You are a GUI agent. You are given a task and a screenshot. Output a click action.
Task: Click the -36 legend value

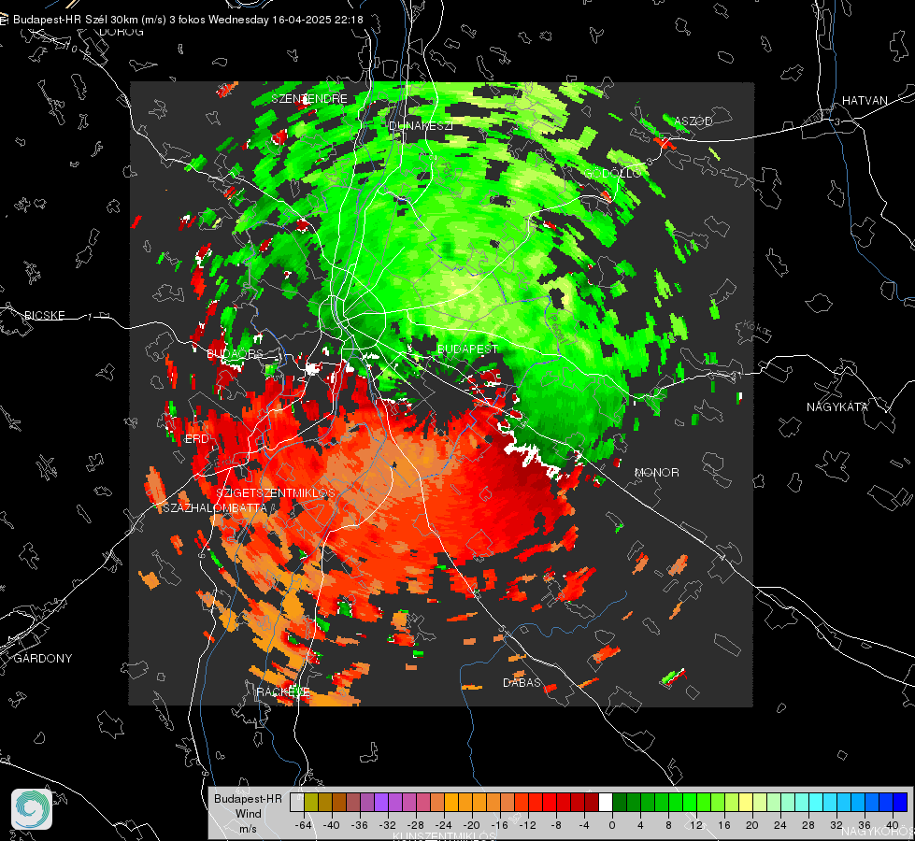tap(360, 825)
